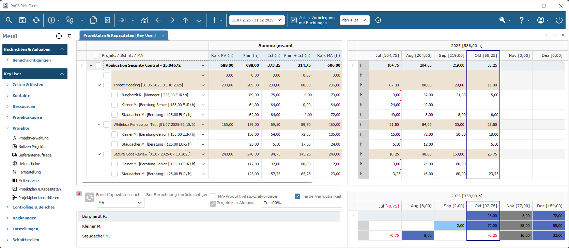
Task: Disable the Farbe Verfügbarkeit checkbox
Action: [297, 196]
